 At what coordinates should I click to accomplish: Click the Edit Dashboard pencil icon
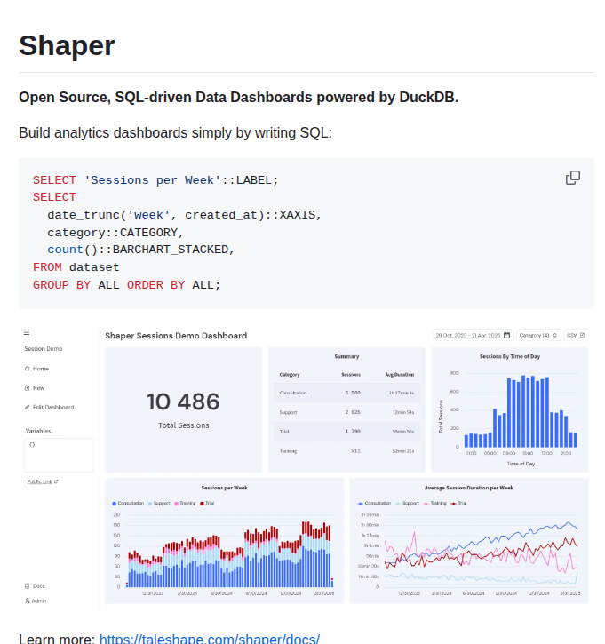28,407
